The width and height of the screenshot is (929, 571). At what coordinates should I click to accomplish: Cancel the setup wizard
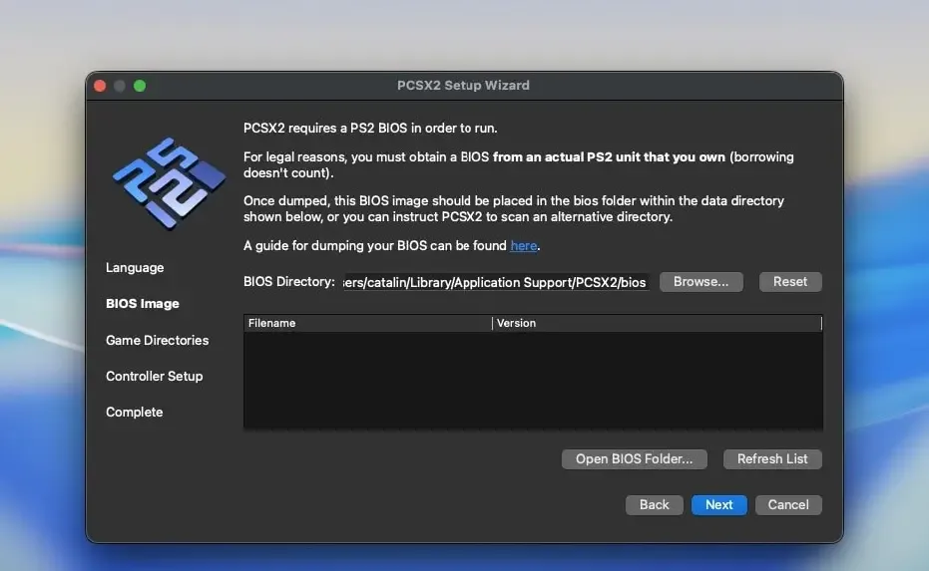pos(788,504)
